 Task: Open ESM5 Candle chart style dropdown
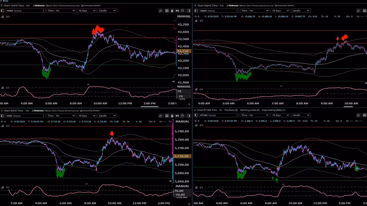[107, 116]
